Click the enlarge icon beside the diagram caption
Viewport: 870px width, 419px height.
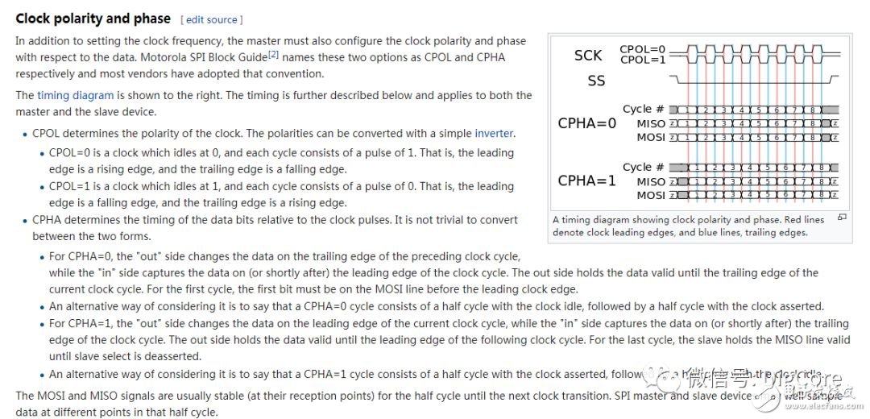pyautogui.click(x=842, y=218)
